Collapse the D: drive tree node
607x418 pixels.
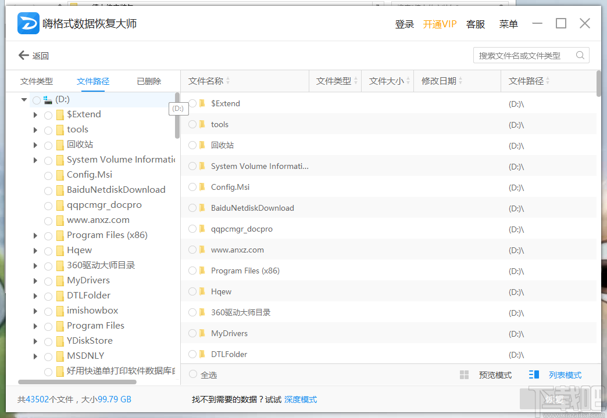pyautogui.click(x=24, y=100)
